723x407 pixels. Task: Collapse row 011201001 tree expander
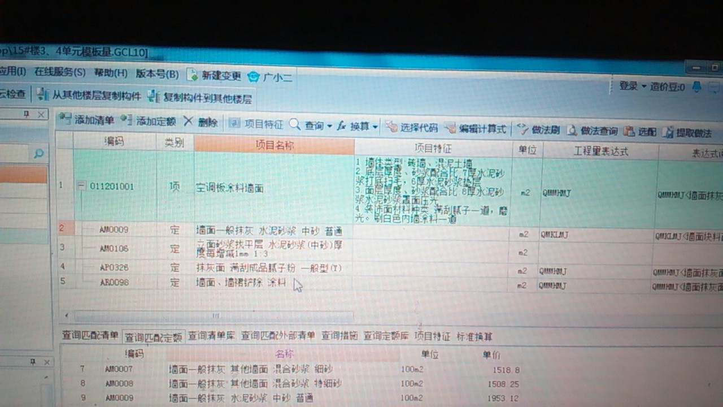coord(81,185)
